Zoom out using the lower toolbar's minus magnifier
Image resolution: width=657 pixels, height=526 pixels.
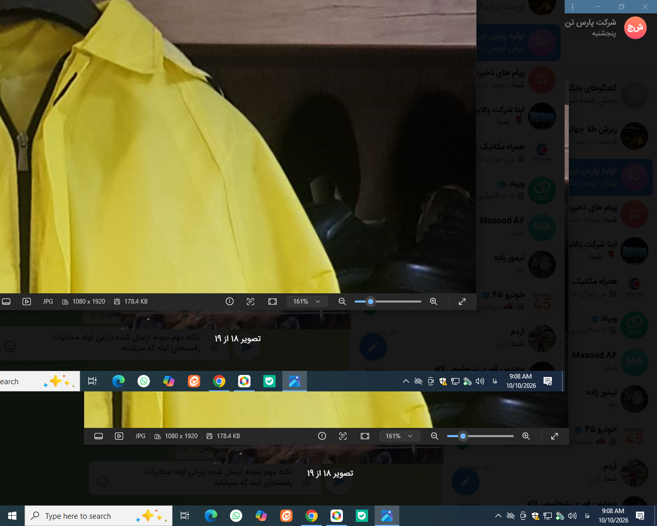pos(434,436)
